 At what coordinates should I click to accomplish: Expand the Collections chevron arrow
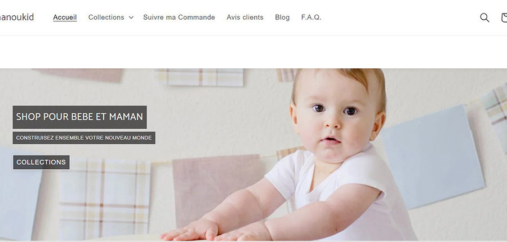point(131,17)
